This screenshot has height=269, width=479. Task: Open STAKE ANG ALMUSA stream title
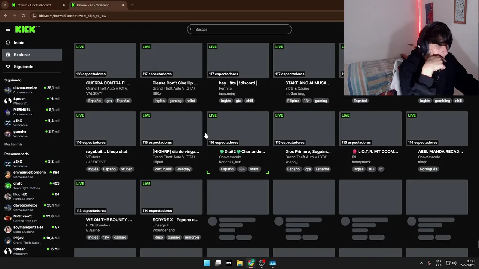[308, 83]
